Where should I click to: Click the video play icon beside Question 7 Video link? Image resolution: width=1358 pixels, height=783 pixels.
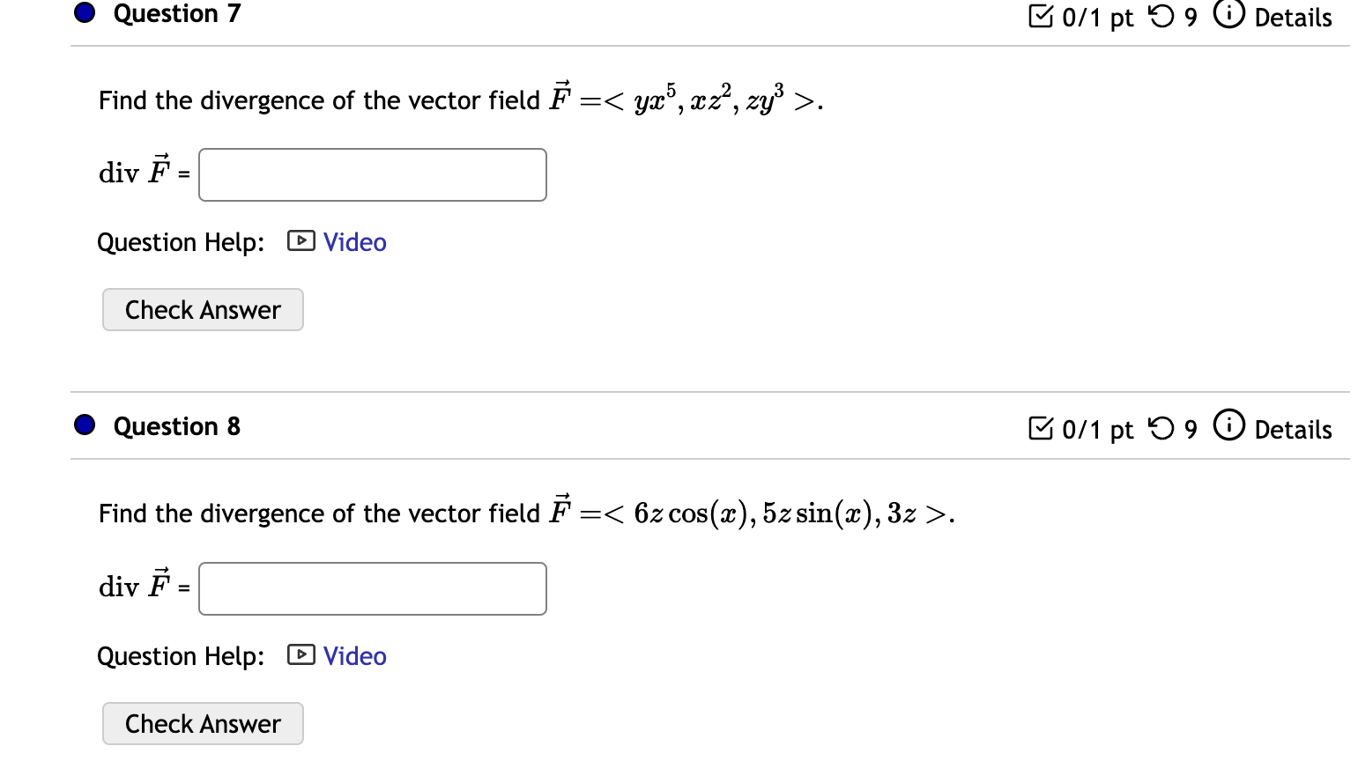300,241
